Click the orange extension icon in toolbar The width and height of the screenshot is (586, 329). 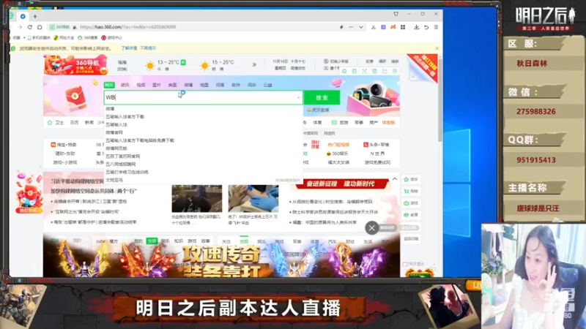[393, 27]
